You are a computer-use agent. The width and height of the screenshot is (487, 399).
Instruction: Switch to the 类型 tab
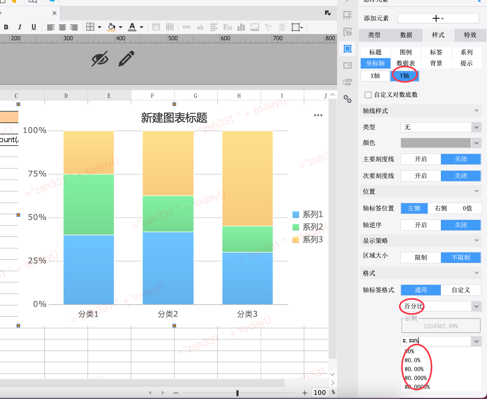coord(374,35)
